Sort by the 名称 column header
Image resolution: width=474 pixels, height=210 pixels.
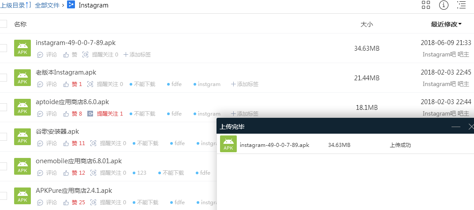[20, 24]
